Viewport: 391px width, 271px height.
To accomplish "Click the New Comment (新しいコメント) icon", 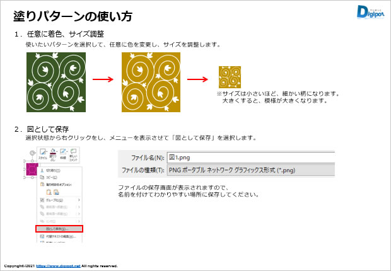I will (x=74, y=154).
